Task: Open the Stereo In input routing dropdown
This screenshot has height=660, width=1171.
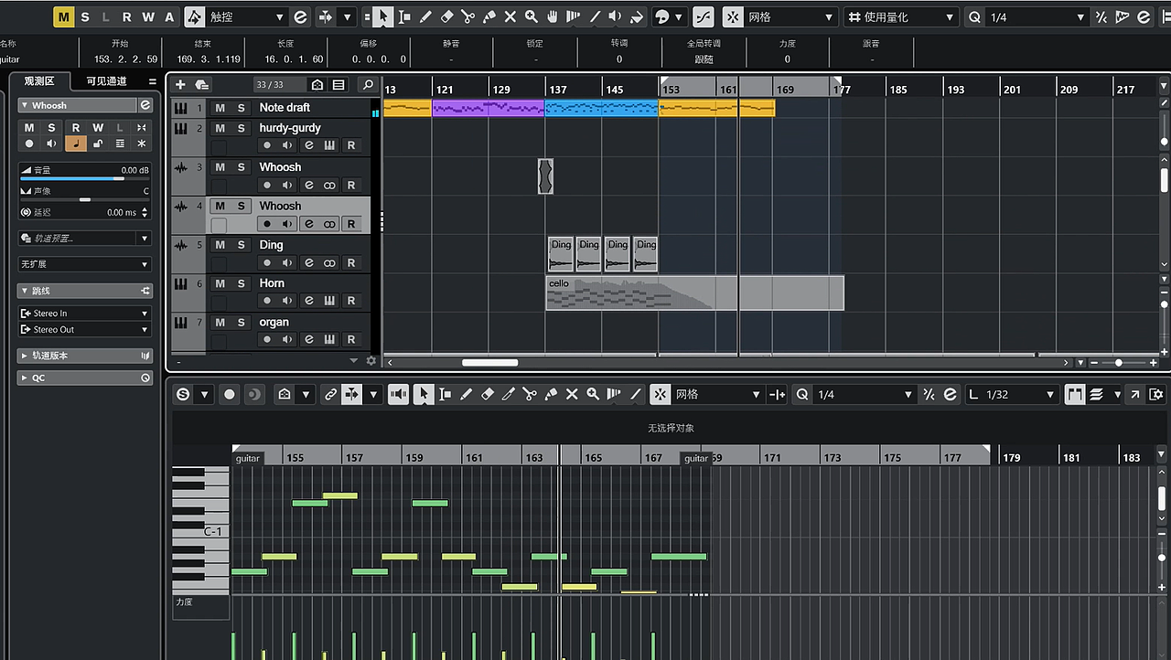Action: pyautogui.click(x=84, y=314)
